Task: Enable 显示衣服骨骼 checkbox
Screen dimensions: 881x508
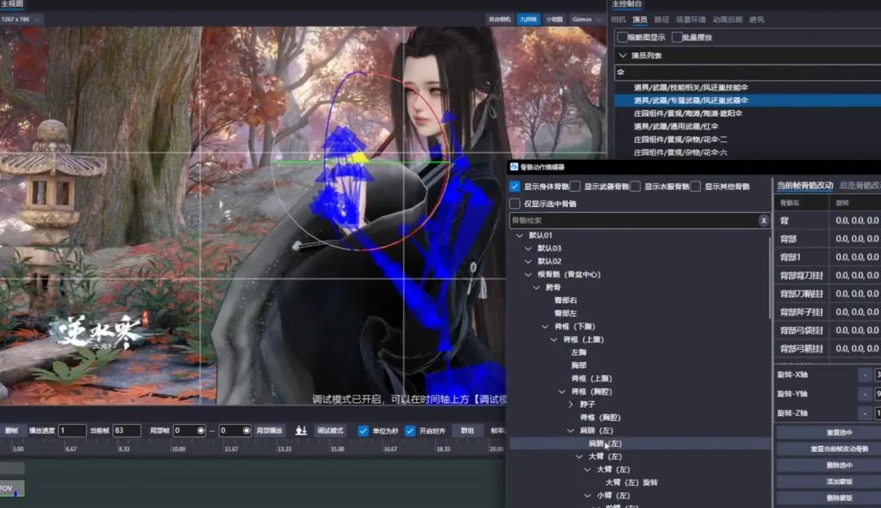Action: (635, 187)
